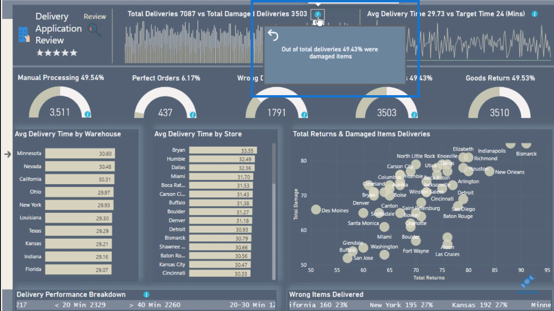Click the Washington scatter point

384,255
